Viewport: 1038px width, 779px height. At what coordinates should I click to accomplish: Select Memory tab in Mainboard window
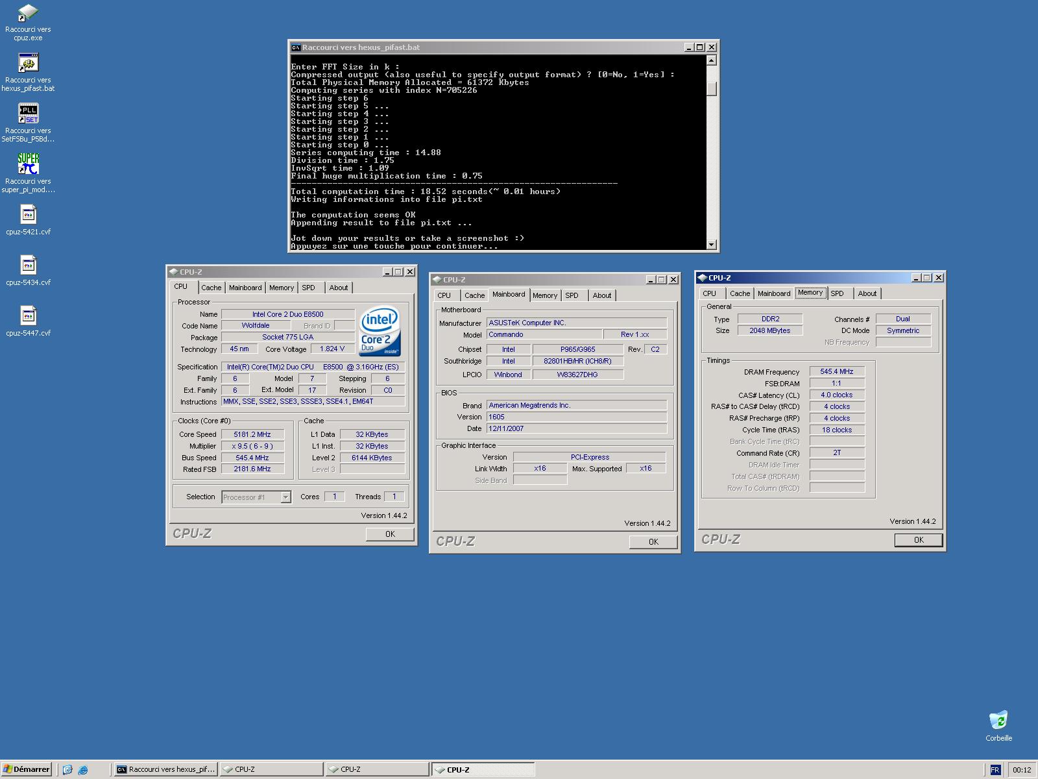(x=545, y=295)
